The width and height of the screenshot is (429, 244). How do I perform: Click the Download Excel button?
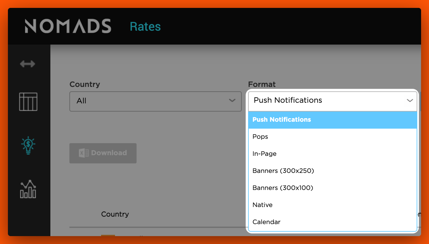click(x=103, y=153)
